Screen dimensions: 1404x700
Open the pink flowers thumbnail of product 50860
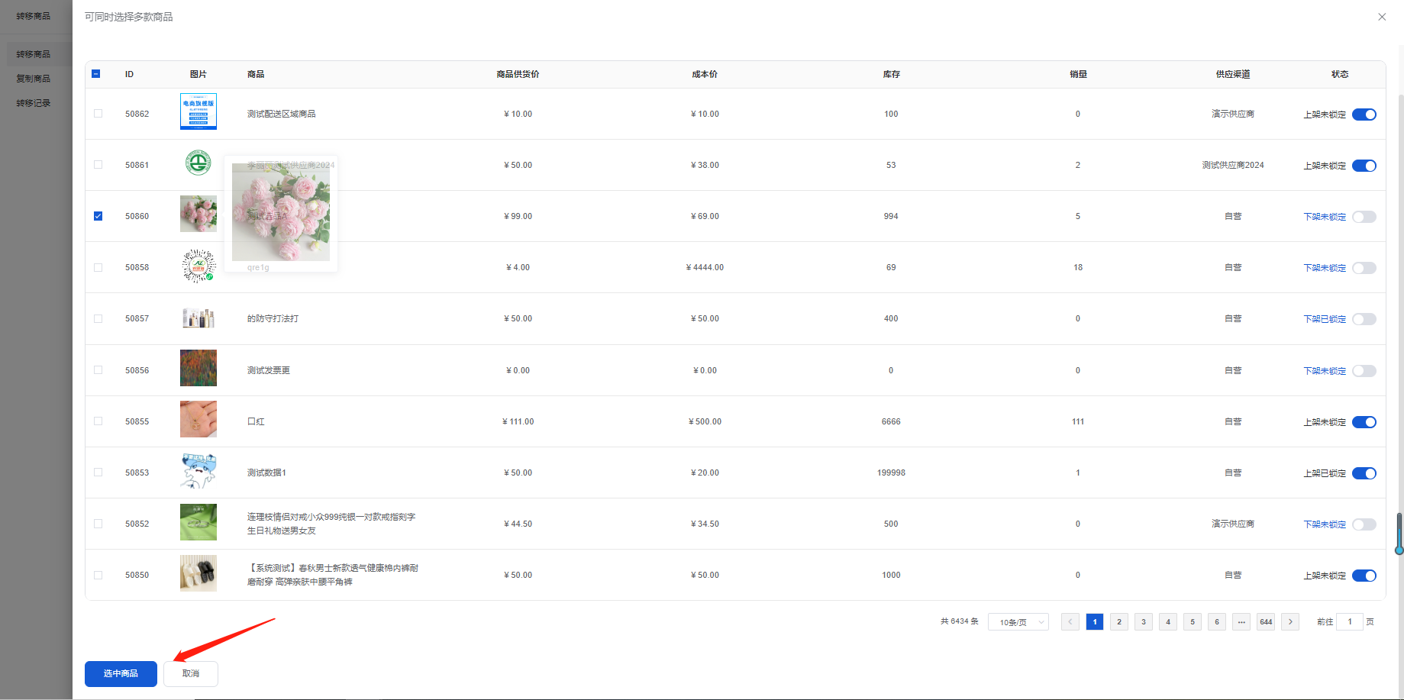tap(198, 214)
